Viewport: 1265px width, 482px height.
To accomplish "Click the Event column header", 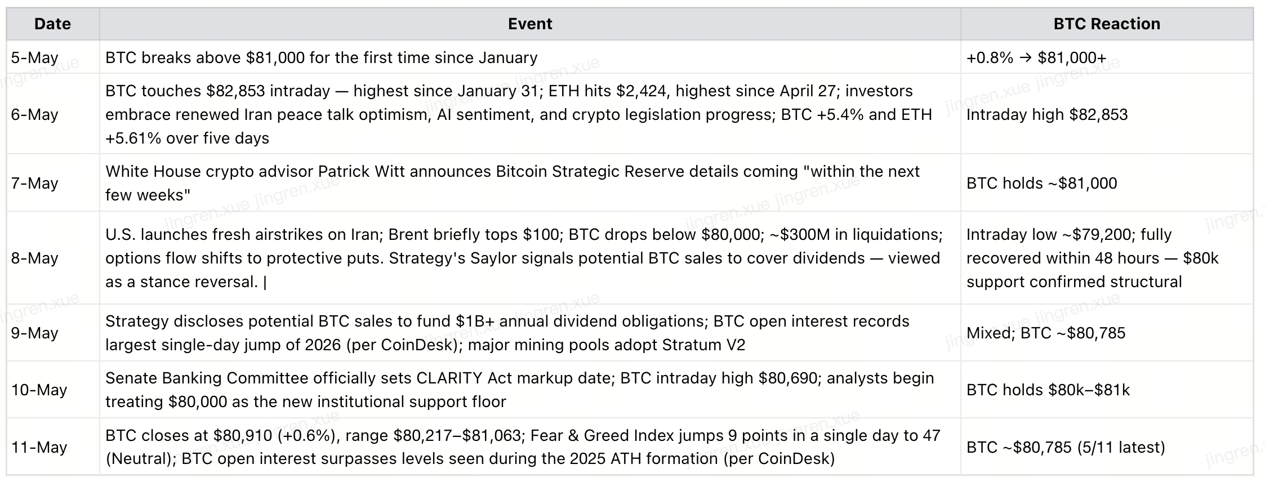I will coord(530,24).
